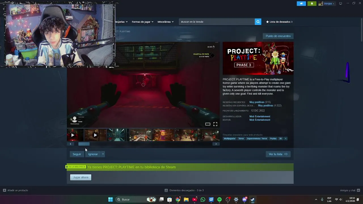Open the downloads manager icon at bottom
Viewport: 363px width, 204px height.
(166, 190)
